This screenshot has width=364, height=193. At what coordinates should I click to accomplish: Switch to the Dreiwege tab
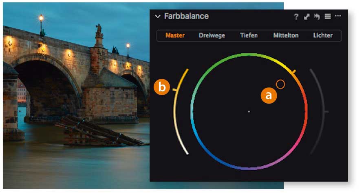point(212,35)
